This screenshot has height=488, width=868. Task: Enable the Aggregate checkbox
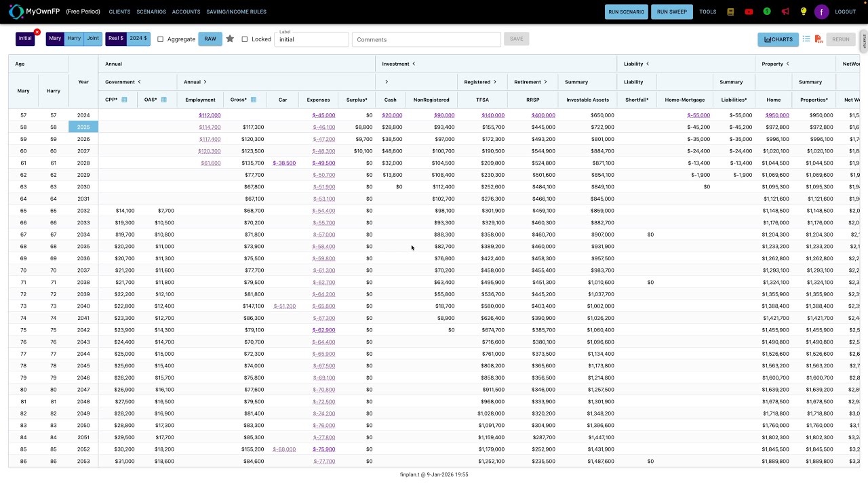(x=161, y=39)
